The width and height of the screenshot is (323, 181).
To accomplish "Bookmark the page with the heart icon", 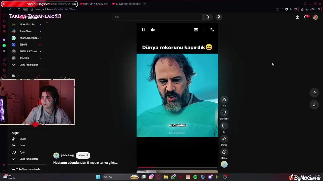I will [x=295, y=9].
